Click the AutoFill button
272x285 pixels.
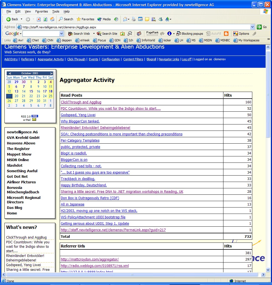click(x=214, y=34)
